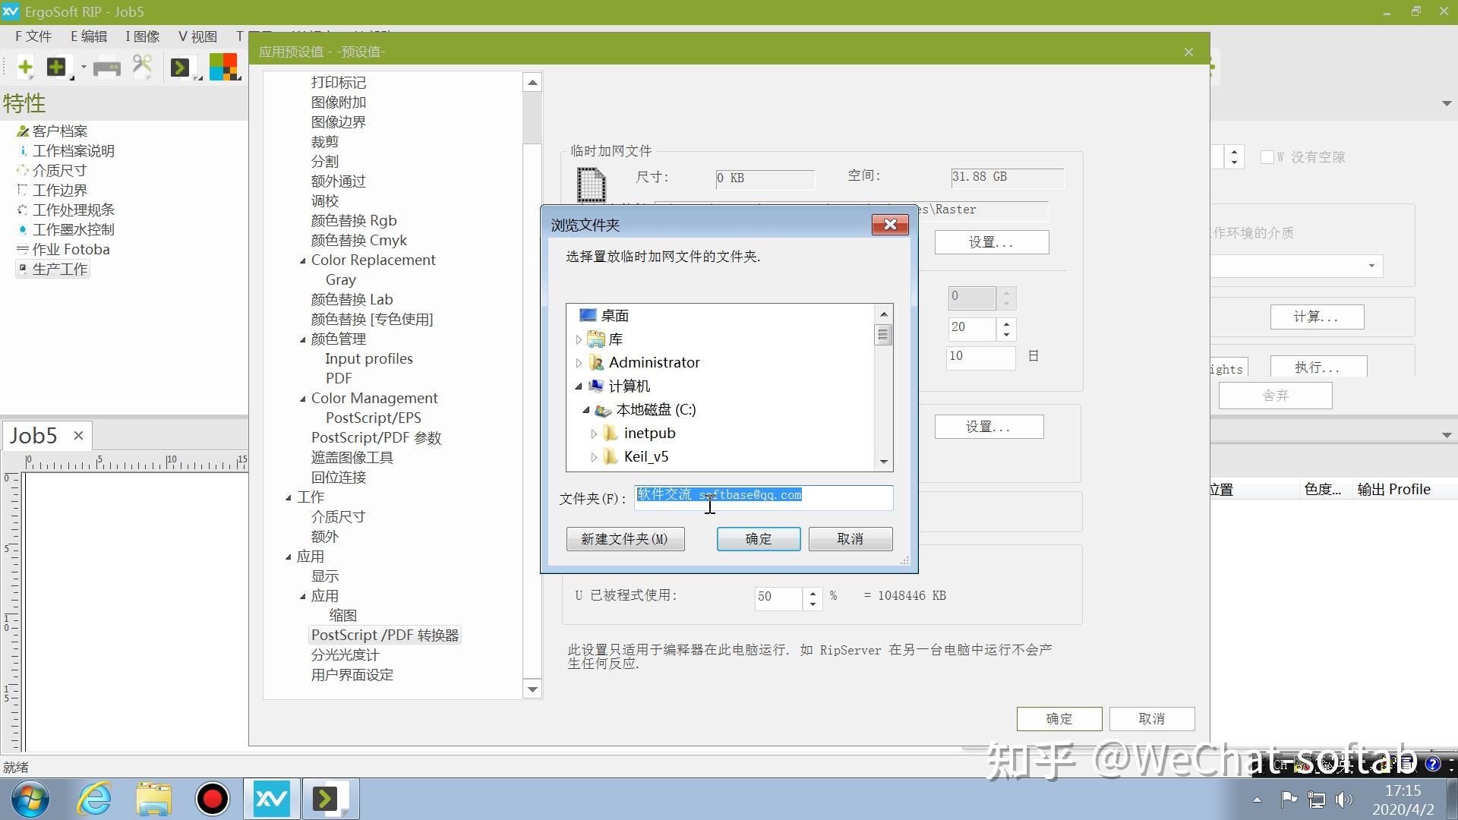Select the scissors cut icon
1458x820 pixels.
coord(143,66)
